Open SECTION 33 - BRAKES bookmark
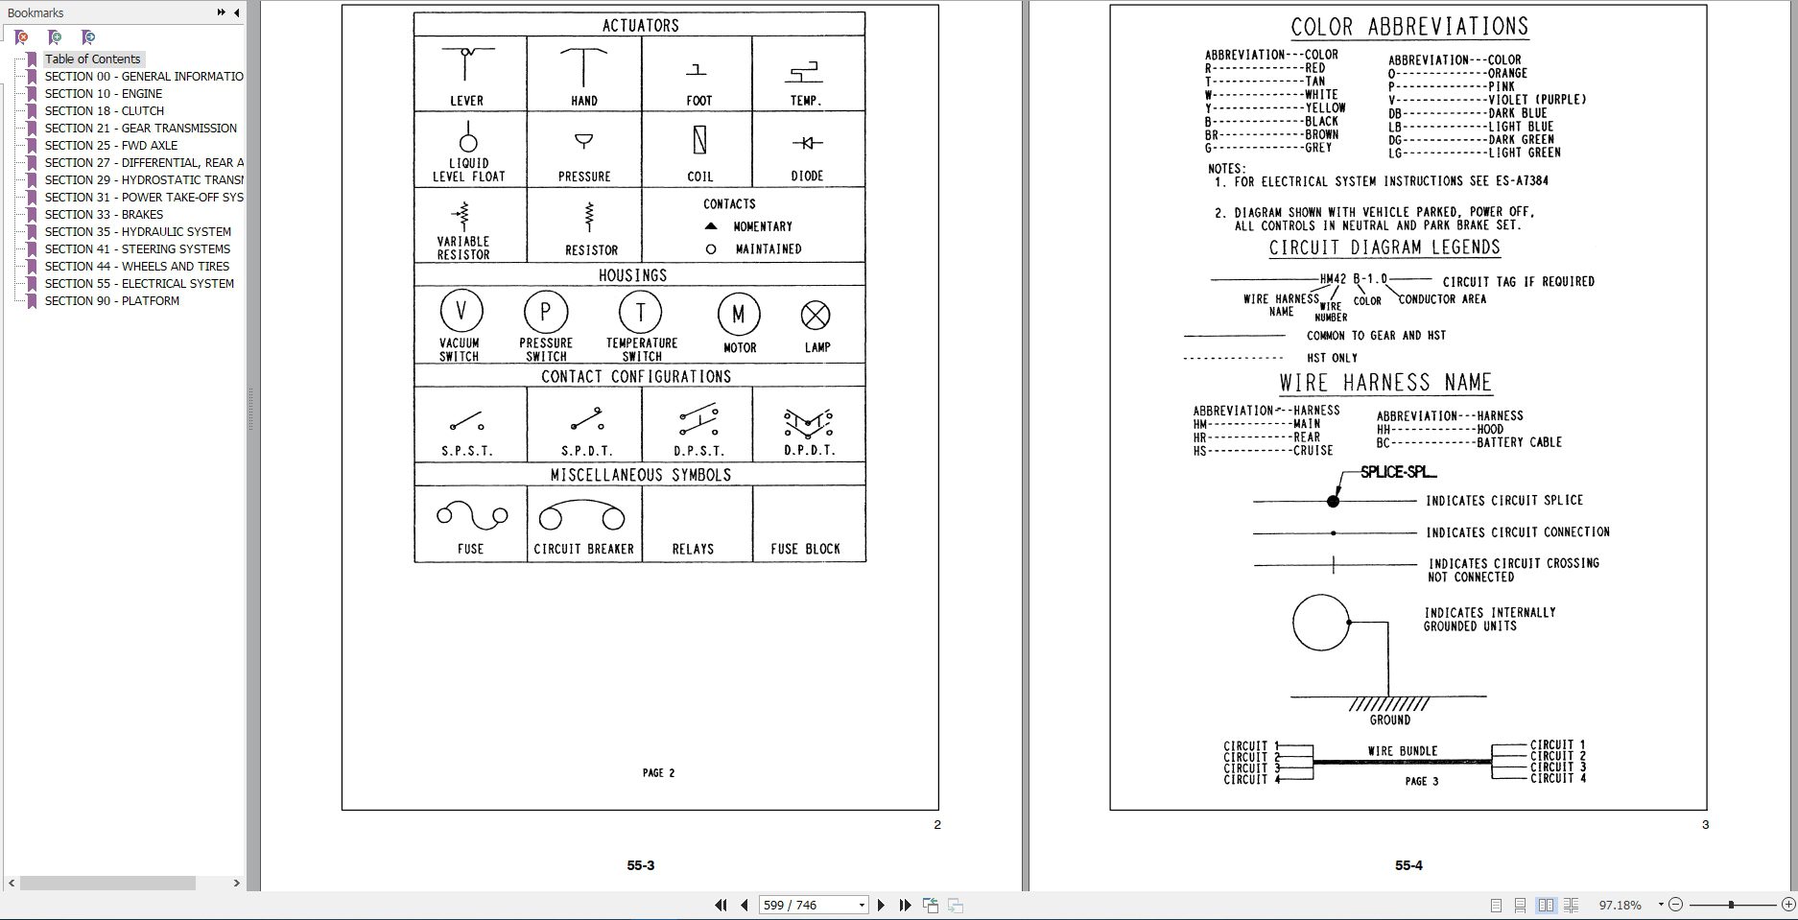Image resolution: width=1798 pixels, height=920 pixels. click(104, 214)
